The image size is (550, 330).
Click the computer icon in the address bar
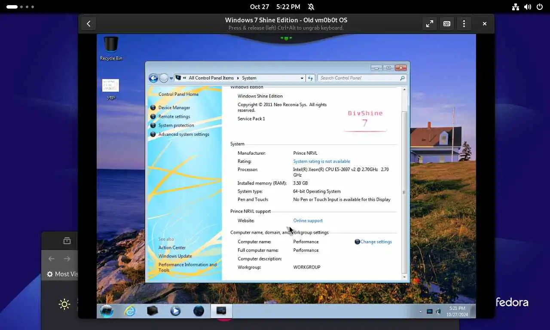pyautogui.click(x=178, y=78)
